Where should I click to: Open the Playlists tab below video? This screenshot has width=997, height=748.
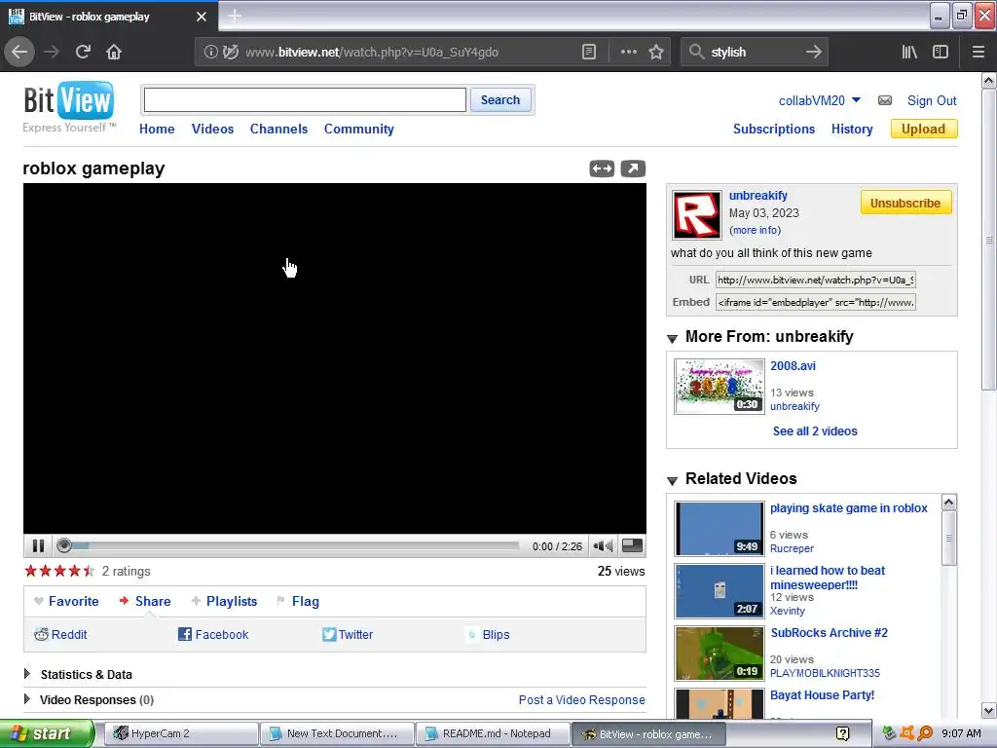tap(225, 601)
